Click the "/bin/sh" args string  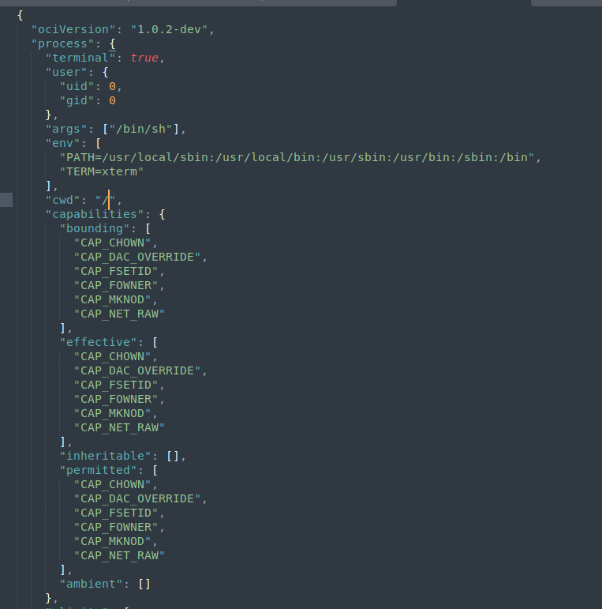140,129
